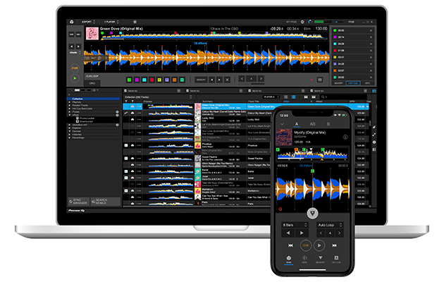444x282 pixels.
Task: Click the green play button on desktop deck
Action: [75, 79]
